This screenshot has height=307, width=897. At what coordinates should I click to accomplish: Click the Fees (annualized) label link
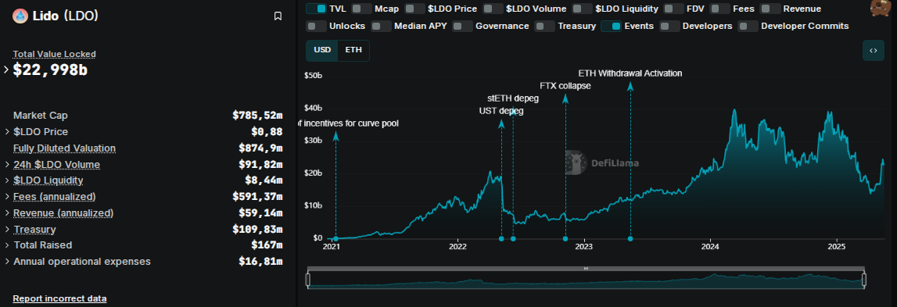(54, 197)
